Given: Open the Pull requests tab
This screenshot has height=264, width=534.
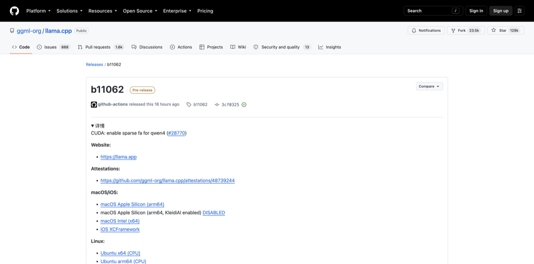Looking at the screenshot, I should [101, 47].
